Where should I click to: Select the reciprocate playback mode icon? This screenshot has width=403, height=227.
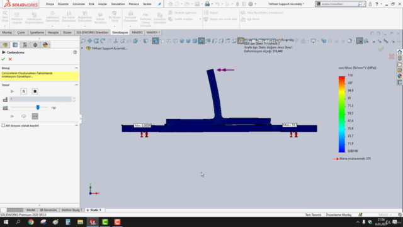coord(35,116)
